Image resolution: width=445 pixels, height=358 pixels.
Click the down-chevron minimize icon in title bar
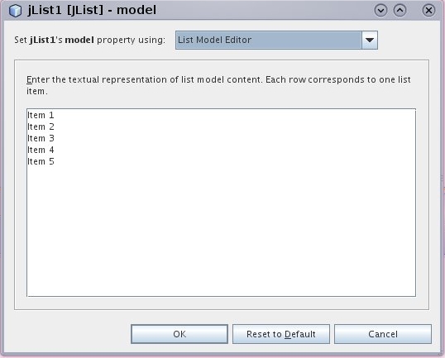pyautogui.click(x=380, y=11)
